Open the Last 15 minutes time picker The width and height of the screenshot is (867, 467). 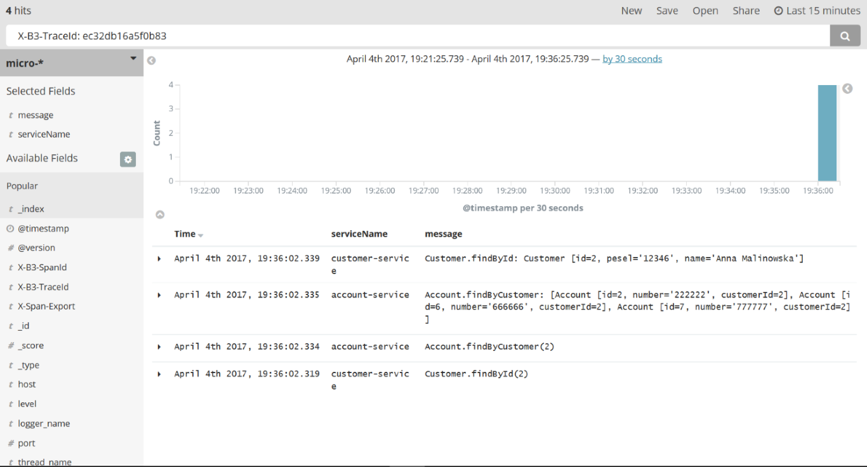[x=817, y=11]
